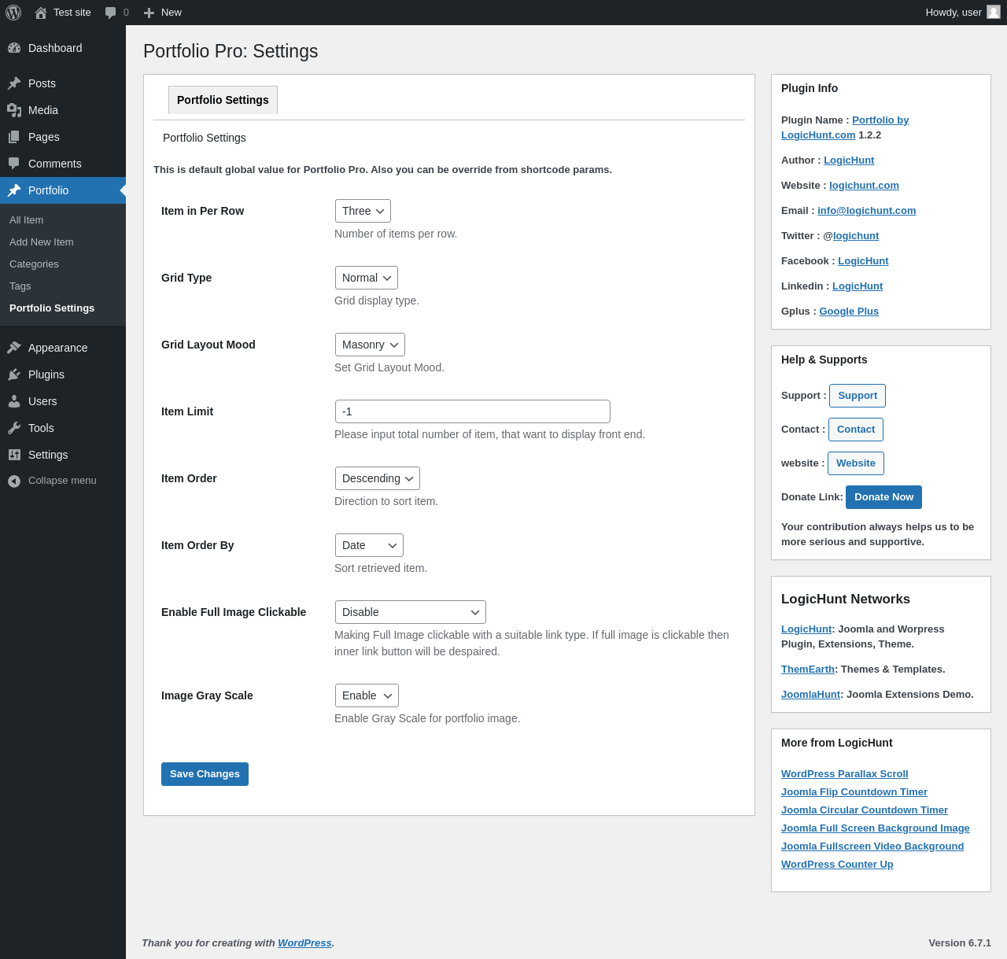
Task: Open the Linkedin LogicHunt link
Action: pos(858,286)
